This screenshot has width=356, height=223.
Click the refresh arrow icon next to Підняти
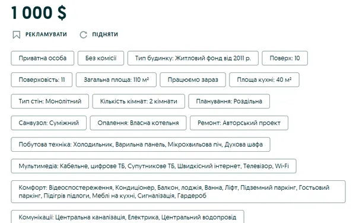point(83,35)
